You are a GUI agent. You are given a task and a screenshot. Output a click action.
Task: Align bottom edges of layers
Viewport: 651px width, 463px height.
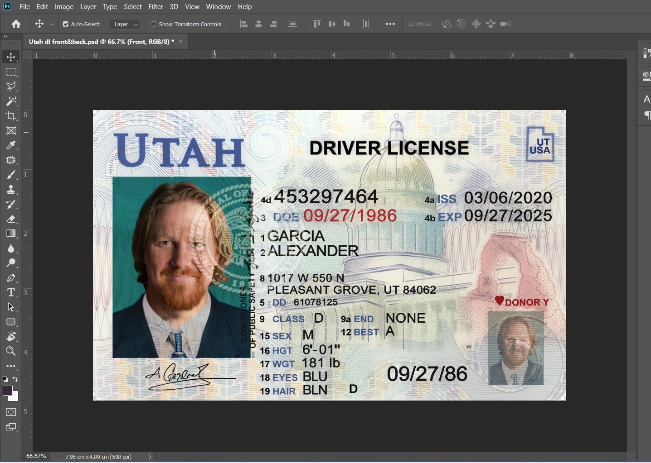point(346,24)
